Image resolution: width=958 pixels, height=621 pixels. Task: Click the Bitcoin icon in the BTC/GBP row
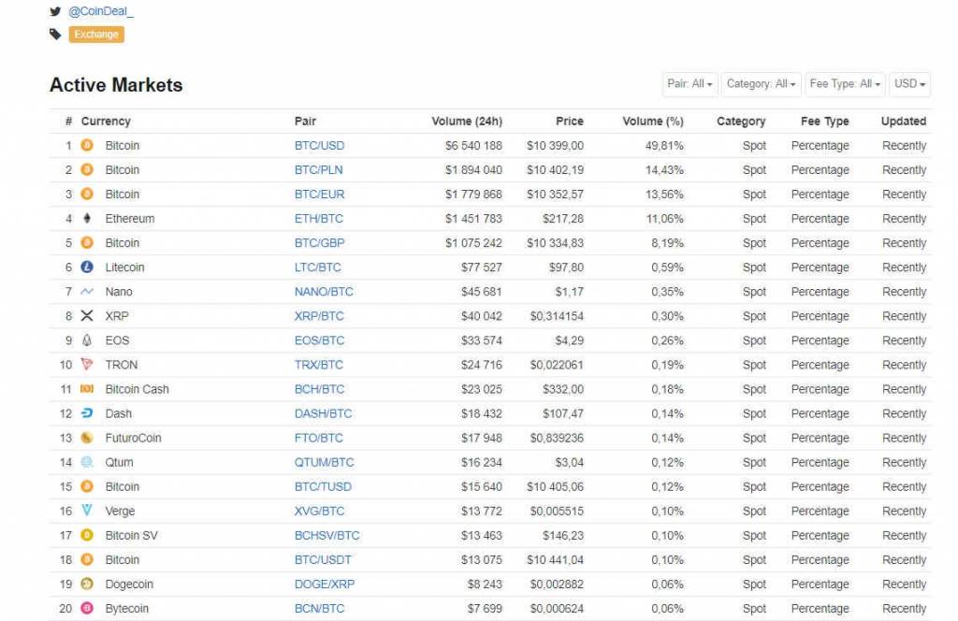click(87, 243)
